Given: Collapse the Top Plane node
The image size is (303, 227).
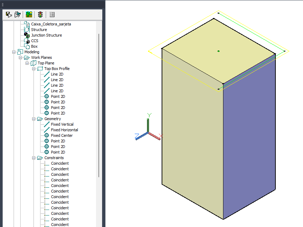Looking at the screenshot, I should point(27,63).
